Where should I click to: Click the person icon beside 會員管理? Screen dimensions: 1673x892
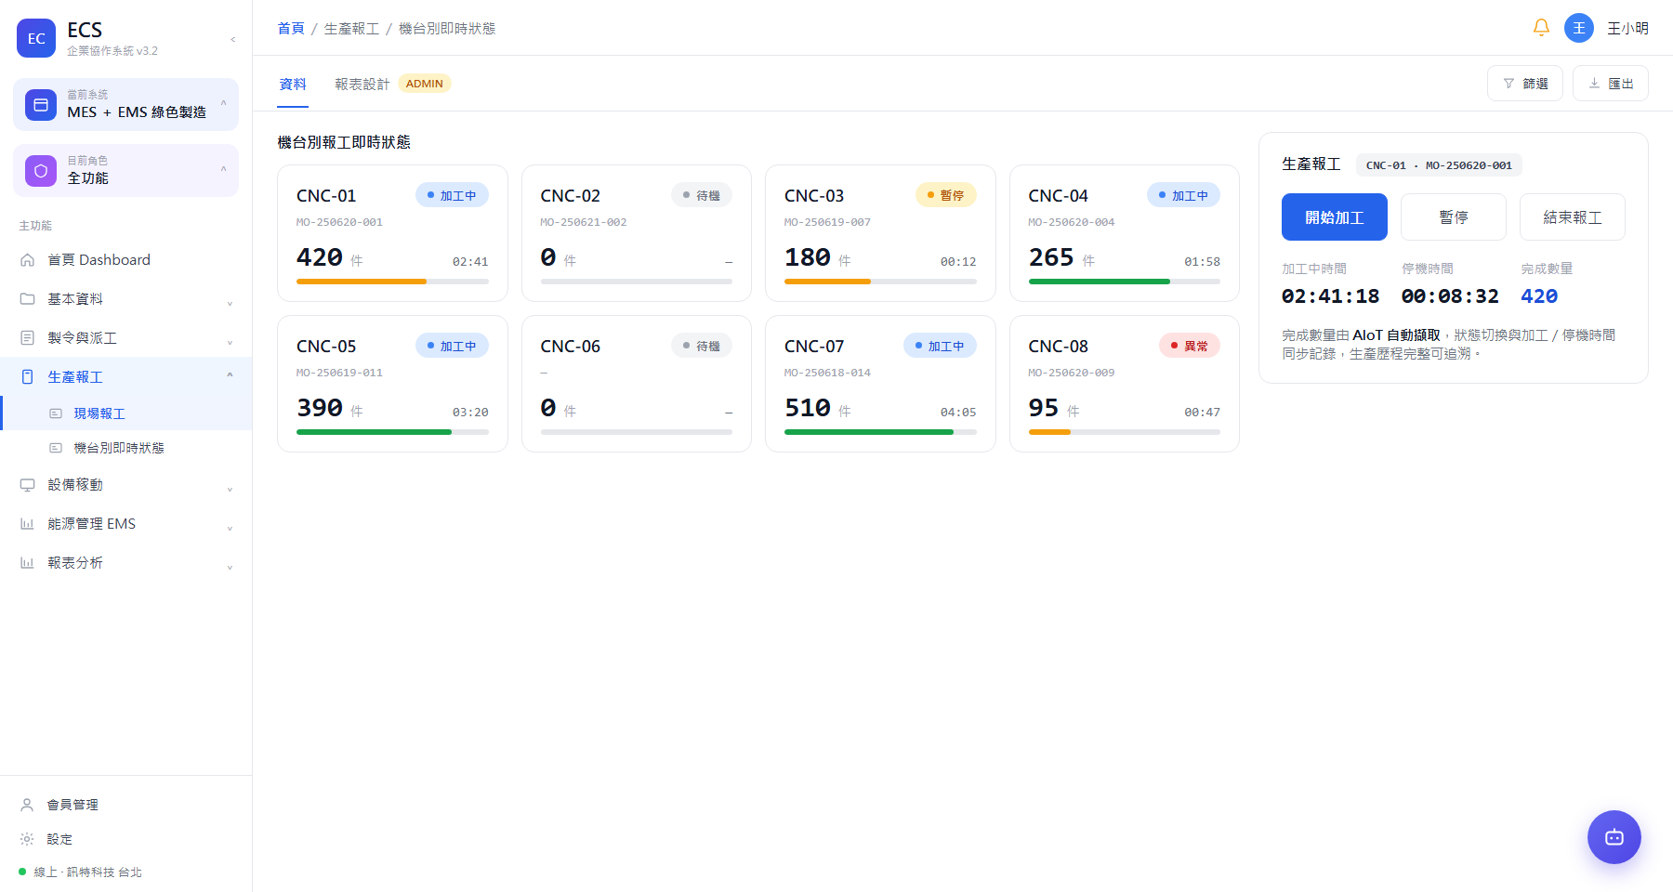(x=28, y=805)
